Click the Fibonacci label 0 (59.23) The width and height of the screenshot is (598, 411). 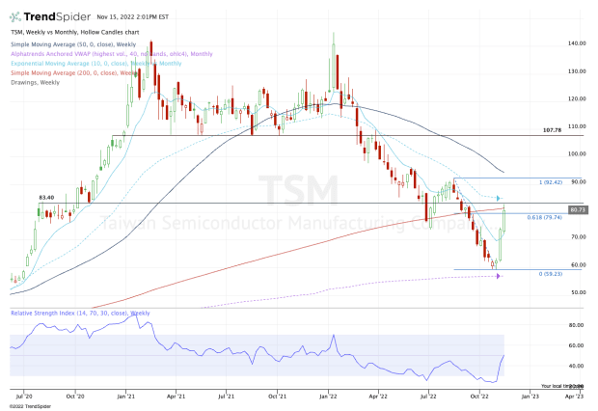coord(551,274)
